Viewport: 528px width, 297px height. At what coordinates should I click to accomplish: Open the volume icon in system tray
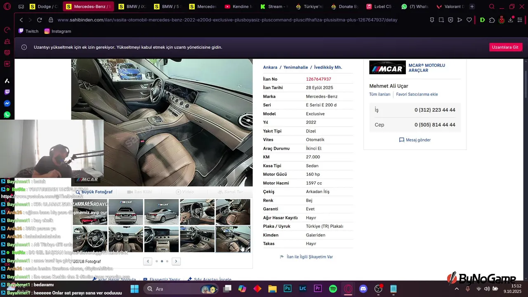pyautogui.click(x=487, y=289)
